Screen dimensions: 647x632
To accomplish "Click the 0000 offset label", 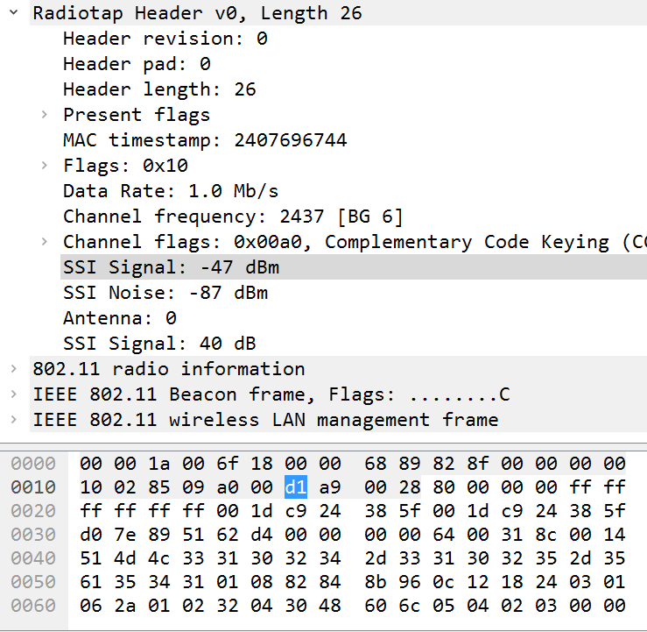I will [x=33, y=464].
